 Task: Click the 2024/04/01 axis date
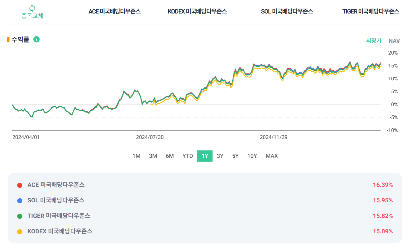tap(26, 137)
